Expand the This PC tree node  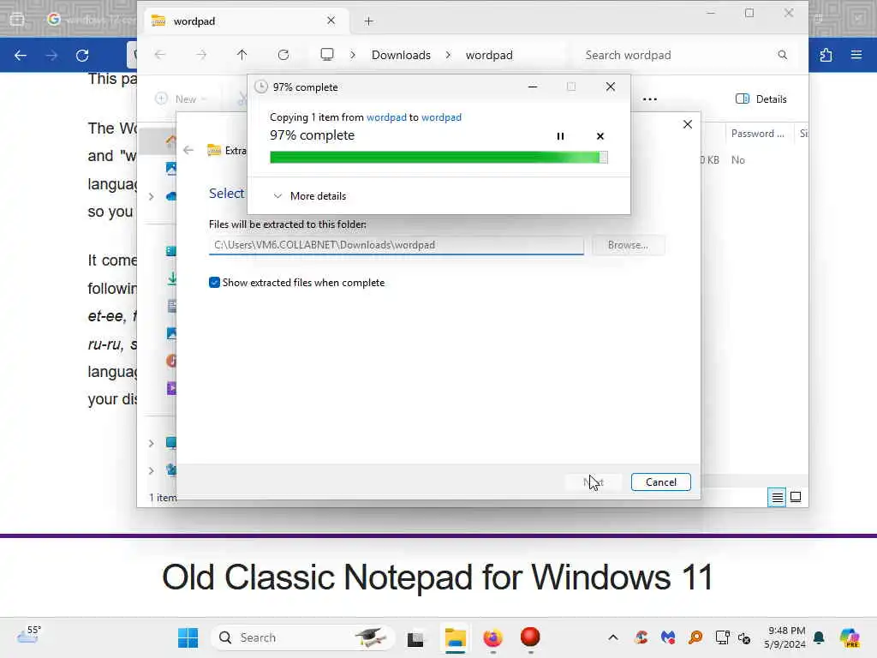(151, 443)
